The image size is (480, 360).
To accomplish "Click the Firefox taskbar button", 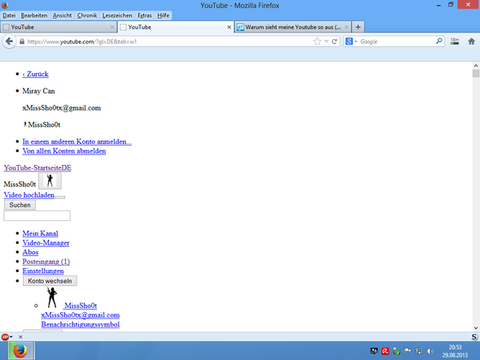I will (20, 351).
